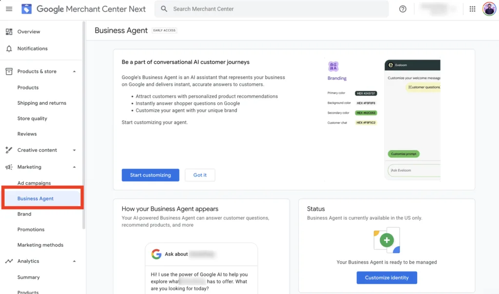
Task: Open the Google apps grid
Action: 472,9
